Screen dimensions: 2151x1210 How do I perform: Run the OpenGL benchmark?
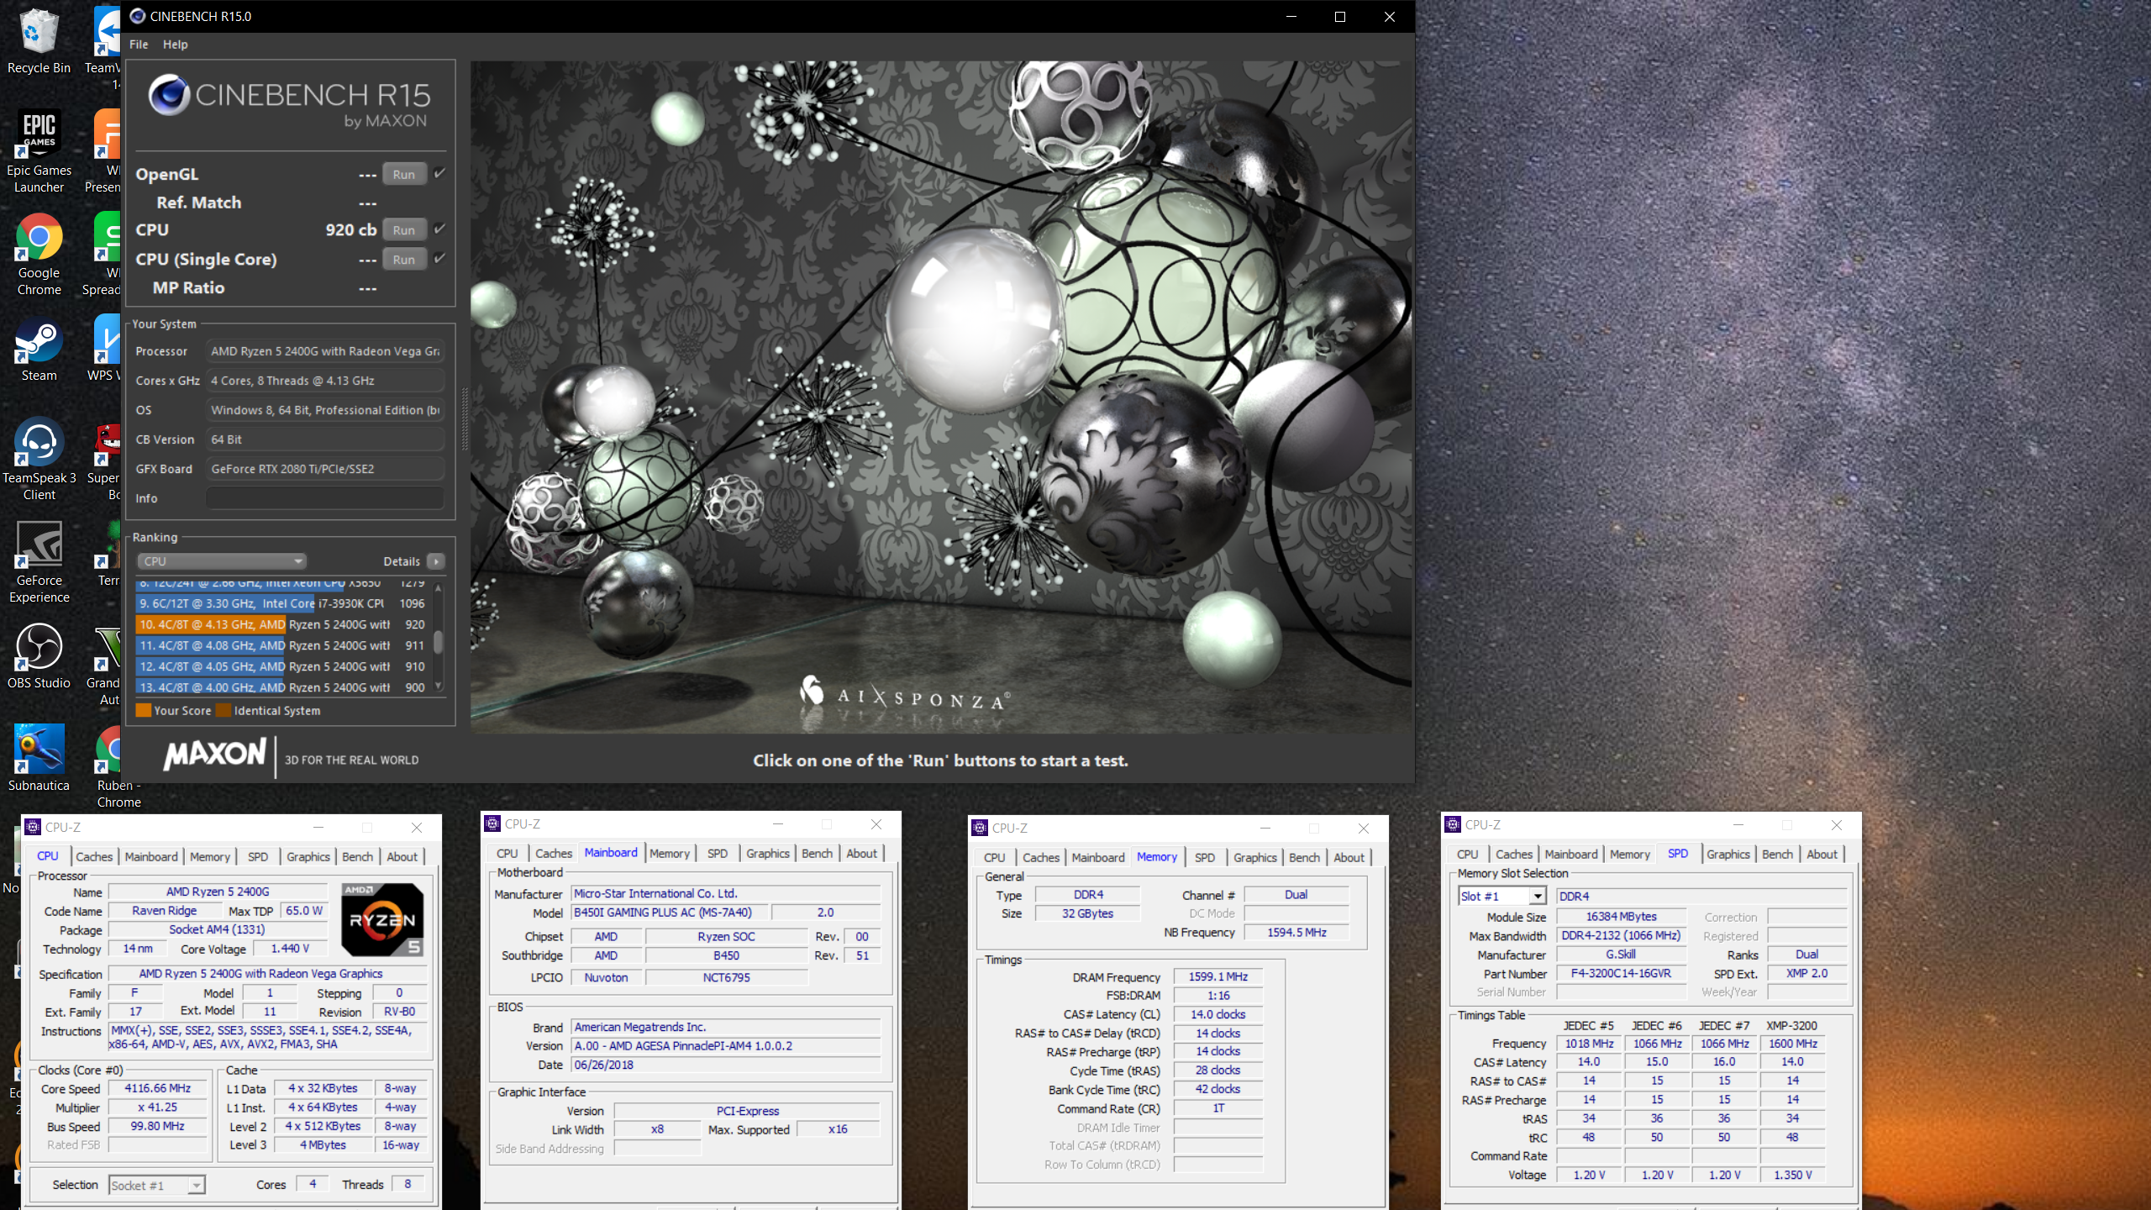404,174
